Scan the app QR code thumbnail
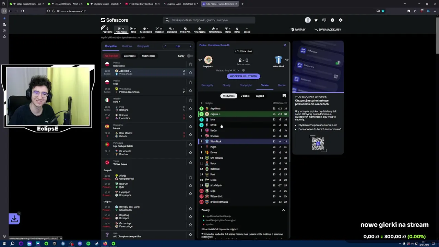The width and height of the screenshot is (439, 247). pos(318,143)
